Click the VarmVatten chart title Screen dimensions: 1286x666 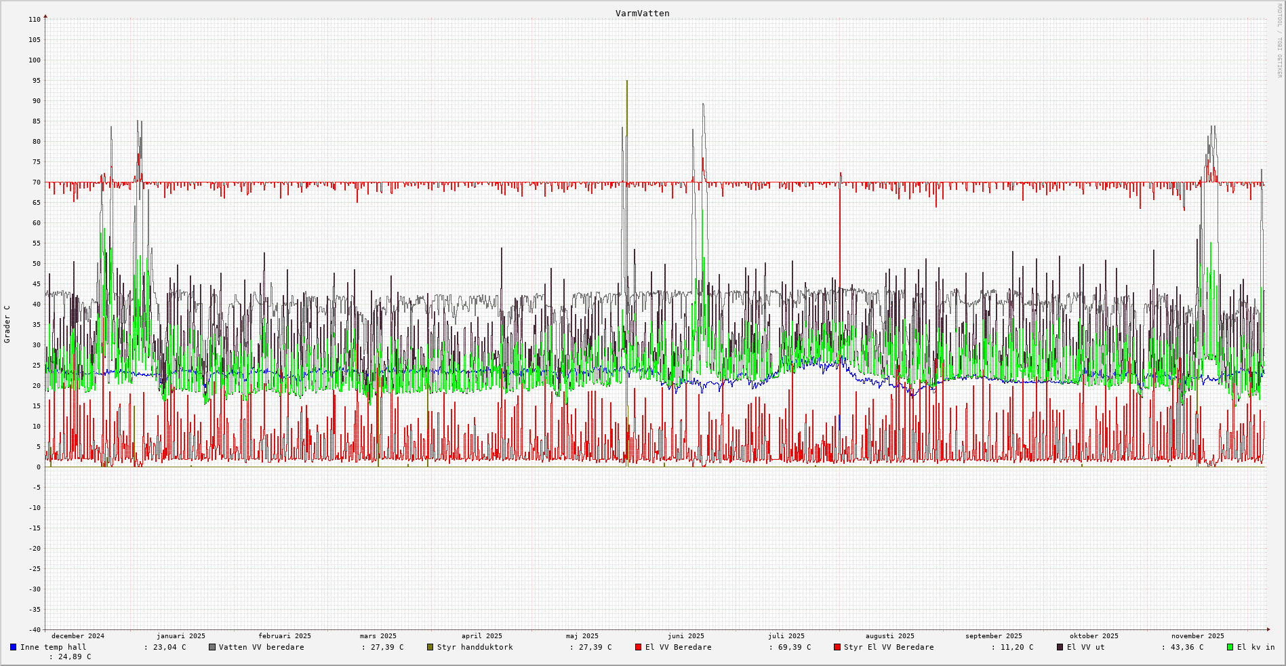pos(642,14)
